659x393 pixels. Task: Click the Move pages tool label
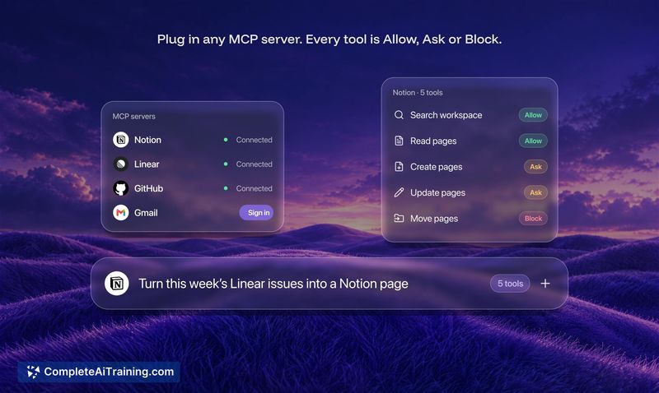click(x=434, y=219)
